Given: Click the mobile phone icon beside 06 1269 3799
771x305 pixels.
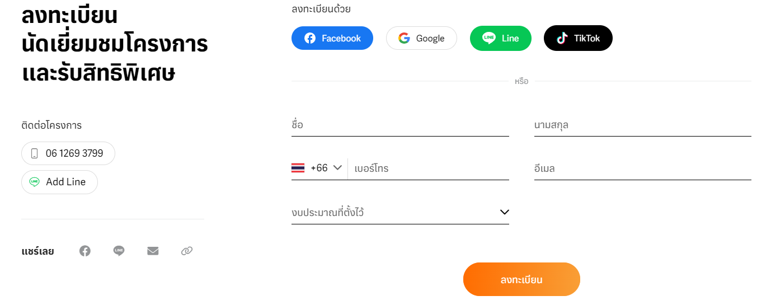Looking at the screenshot, I should (x=35, y=153).
